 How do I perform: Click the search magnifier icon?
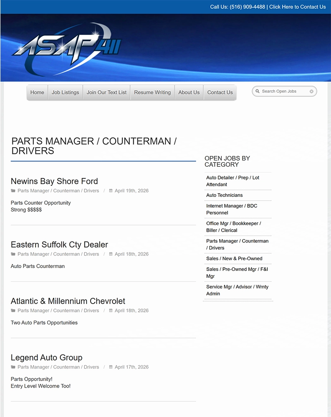coord(257,91)
